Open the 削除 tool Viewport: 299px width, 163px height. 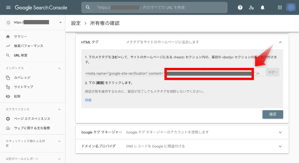tap(17, 96)
